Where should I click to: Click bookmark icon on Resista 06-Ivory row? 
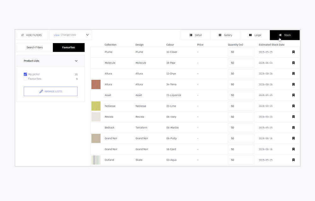[293, 117]
